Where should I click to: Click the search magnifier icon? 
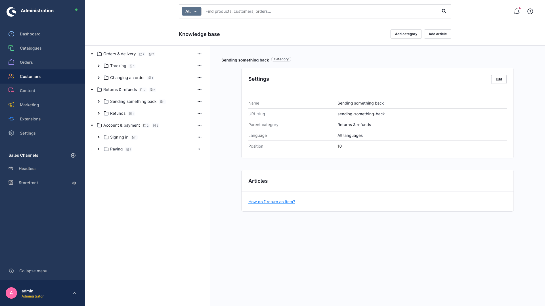(444, 11)
